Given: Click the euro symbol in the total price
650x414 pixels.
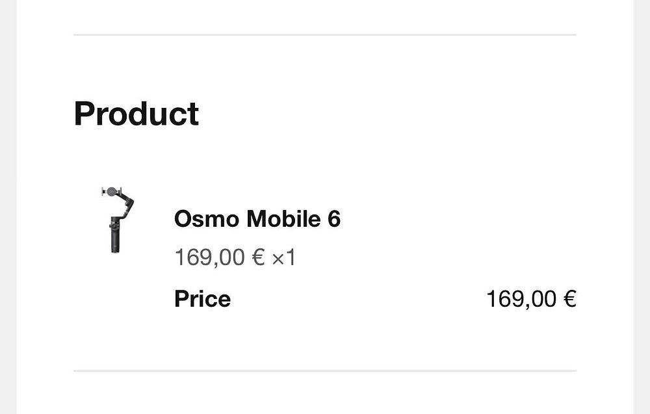Looking at the screenshot, I should coord(570,299).
